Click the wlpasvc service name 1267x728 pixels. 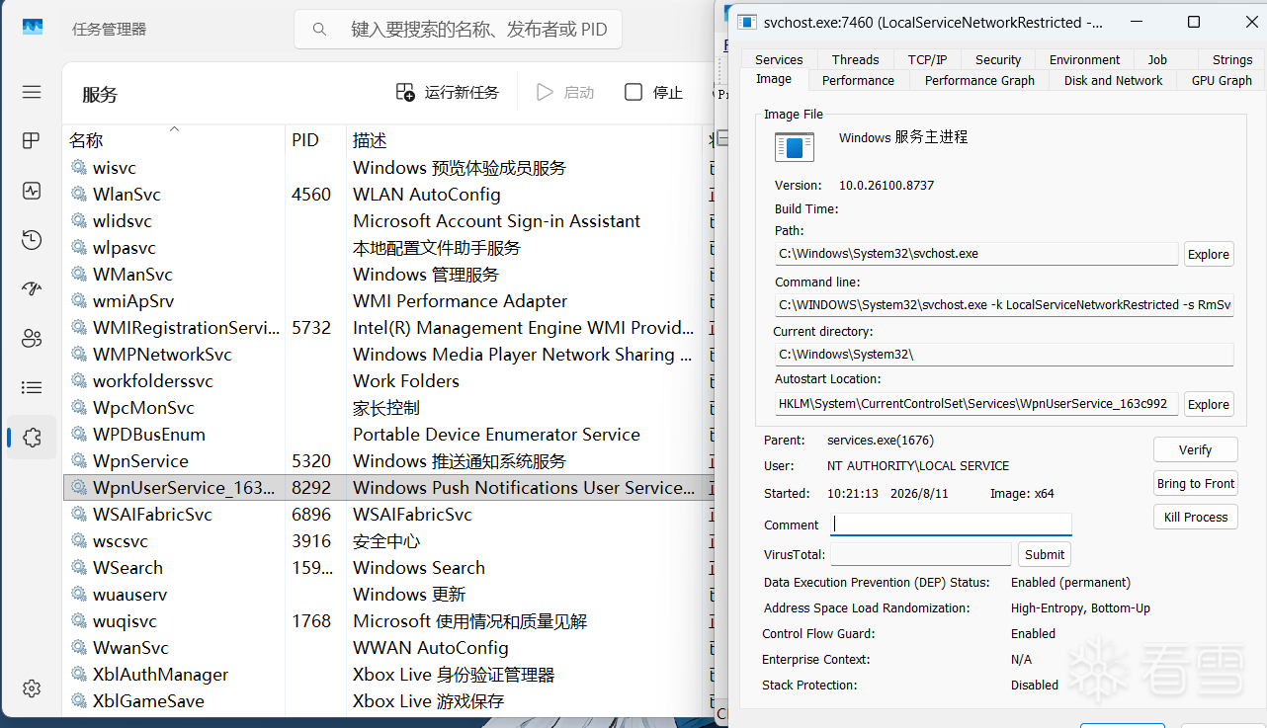pyautogui.click(x=125, y=248)
